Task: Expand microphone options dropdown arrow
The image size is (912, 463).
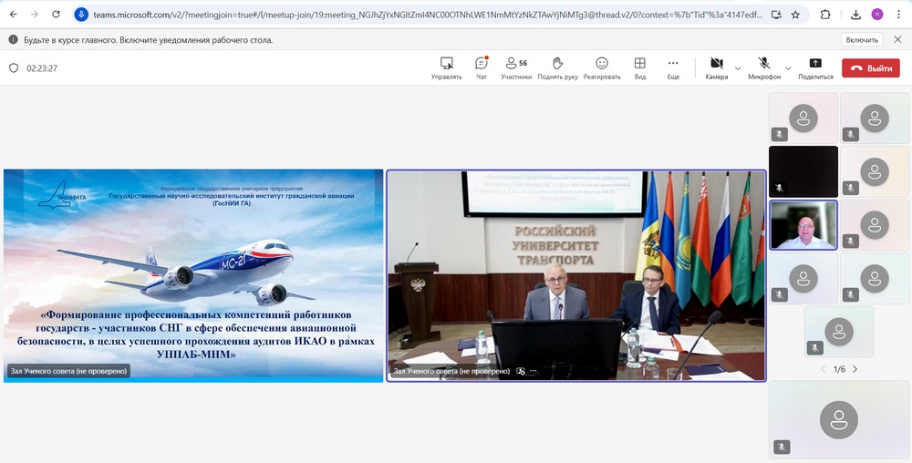Action: [x=788, y=68]
